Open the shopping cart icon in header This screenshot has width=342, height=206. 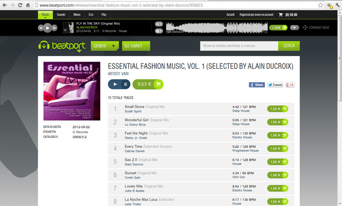tap(281, 15)
